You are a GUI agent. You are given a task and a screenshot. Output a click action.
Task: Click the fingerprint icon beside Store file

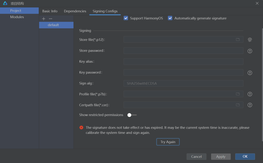point(250,40)
